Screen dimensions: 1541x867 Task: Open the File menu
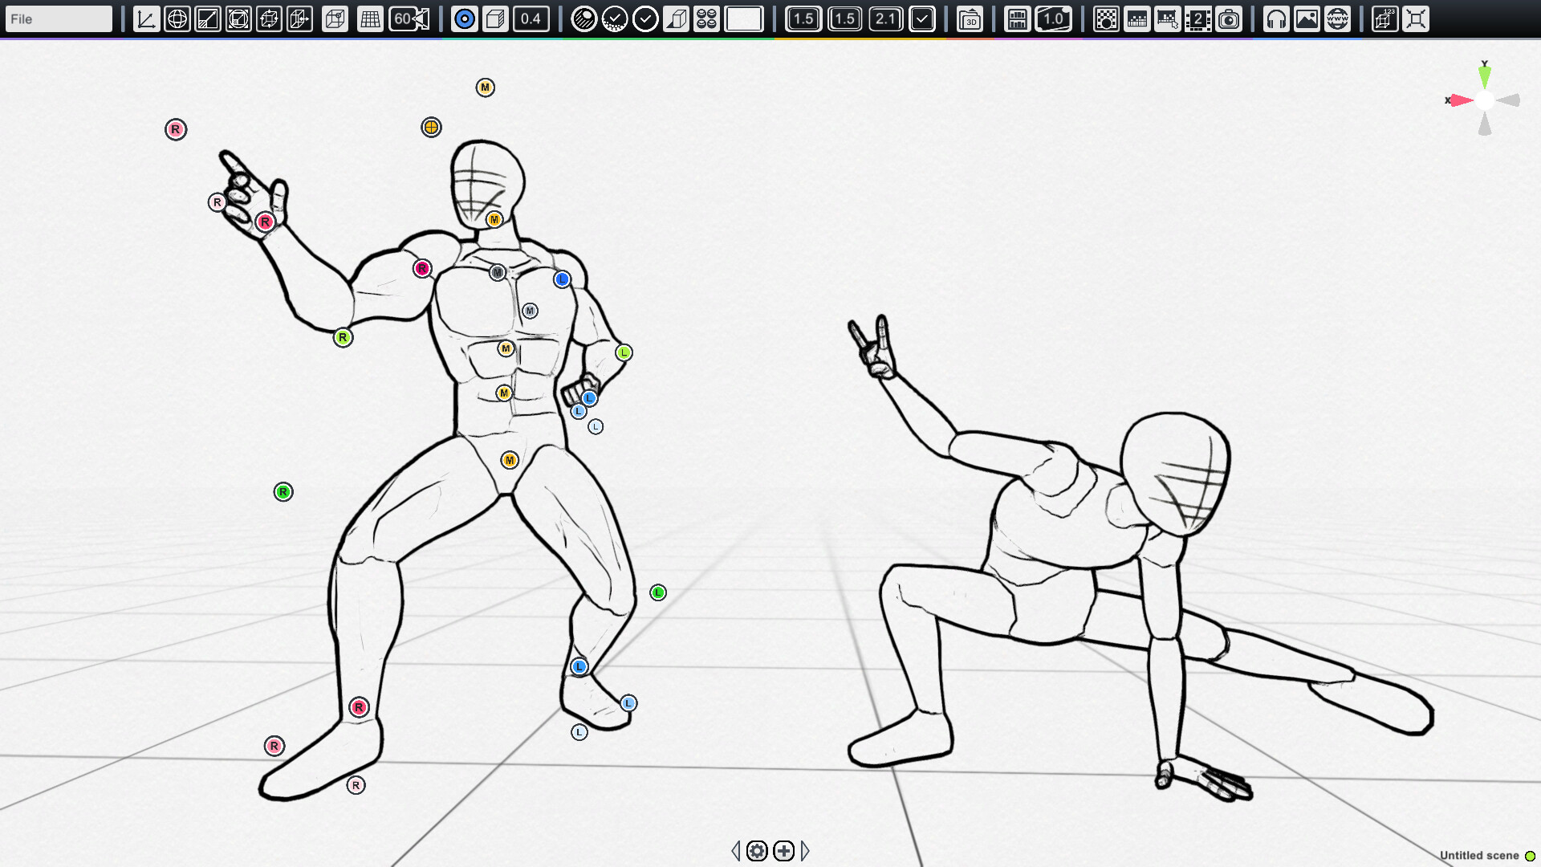[58, 17]
